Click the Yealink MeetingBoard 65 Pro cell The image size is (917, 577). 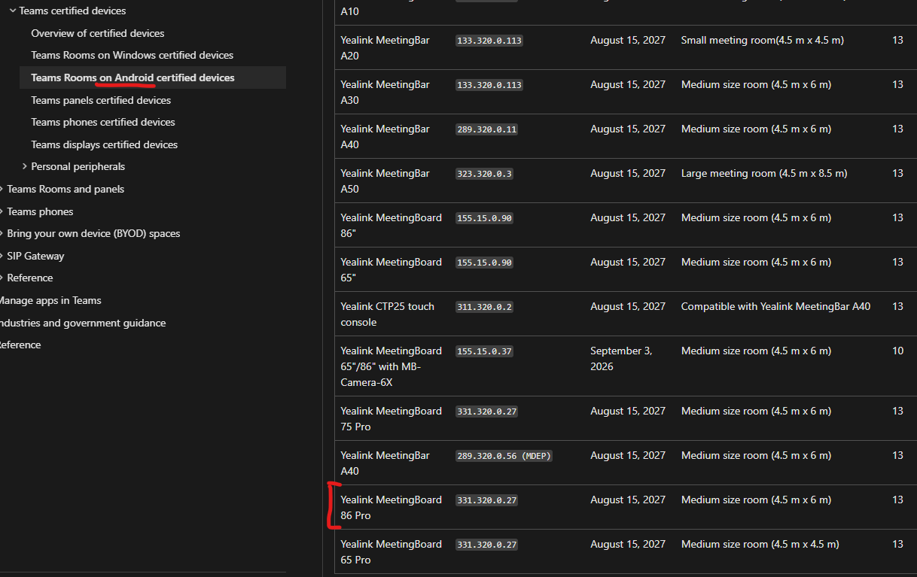391,551
